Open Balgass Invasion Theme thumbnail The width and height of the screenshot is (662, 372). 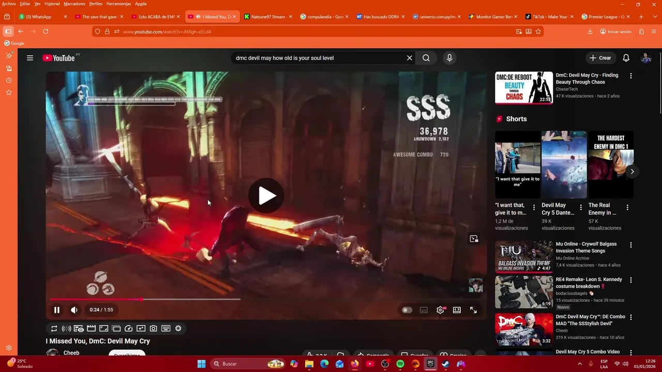click(x=524, y=256)
